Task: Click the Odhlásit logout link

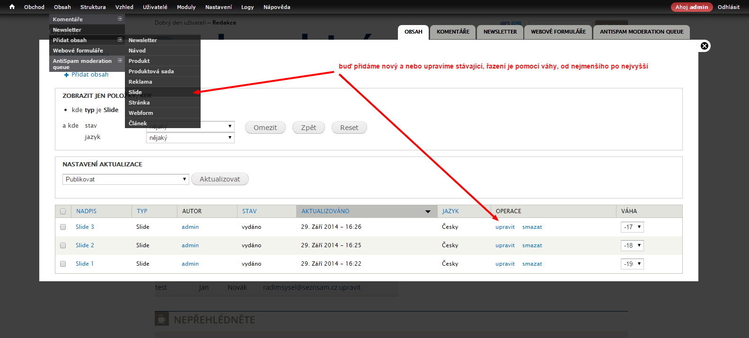Action: [x=729, y=7]
